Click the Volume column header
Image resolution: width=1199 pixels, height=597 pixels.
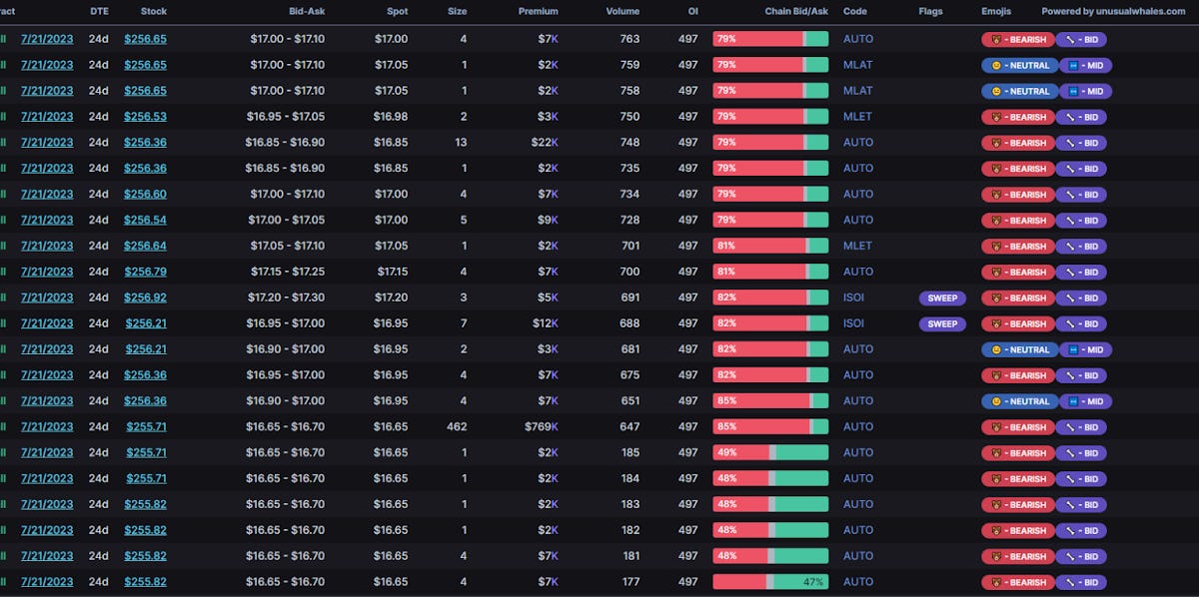pyautogui.click(x=622, y=11)
